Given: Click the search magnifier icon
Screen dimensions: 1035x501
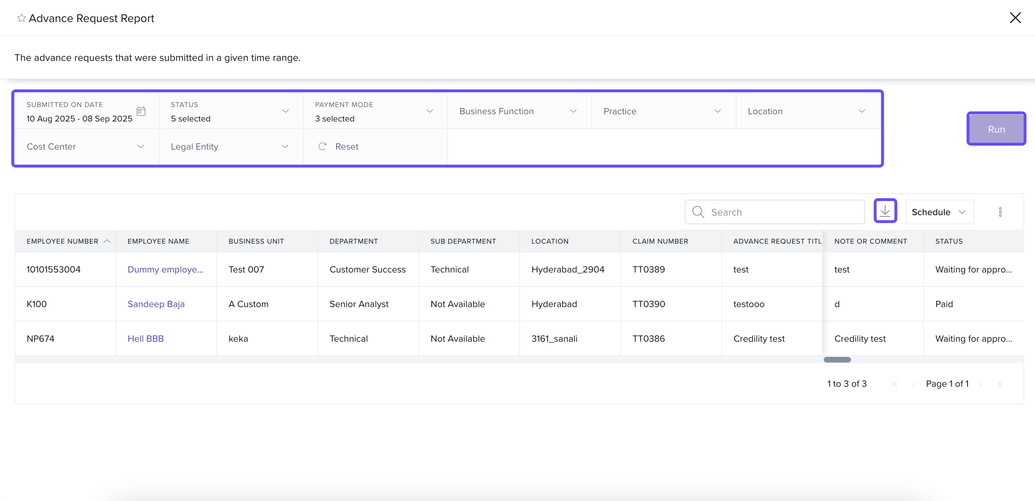Looking at the screenshot, I should pos(698,212).
